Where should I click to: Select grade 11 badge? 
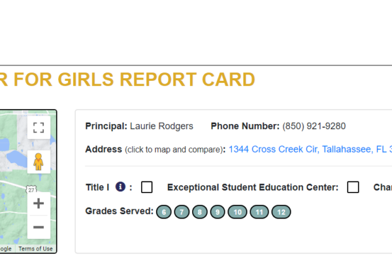point(259,212)
